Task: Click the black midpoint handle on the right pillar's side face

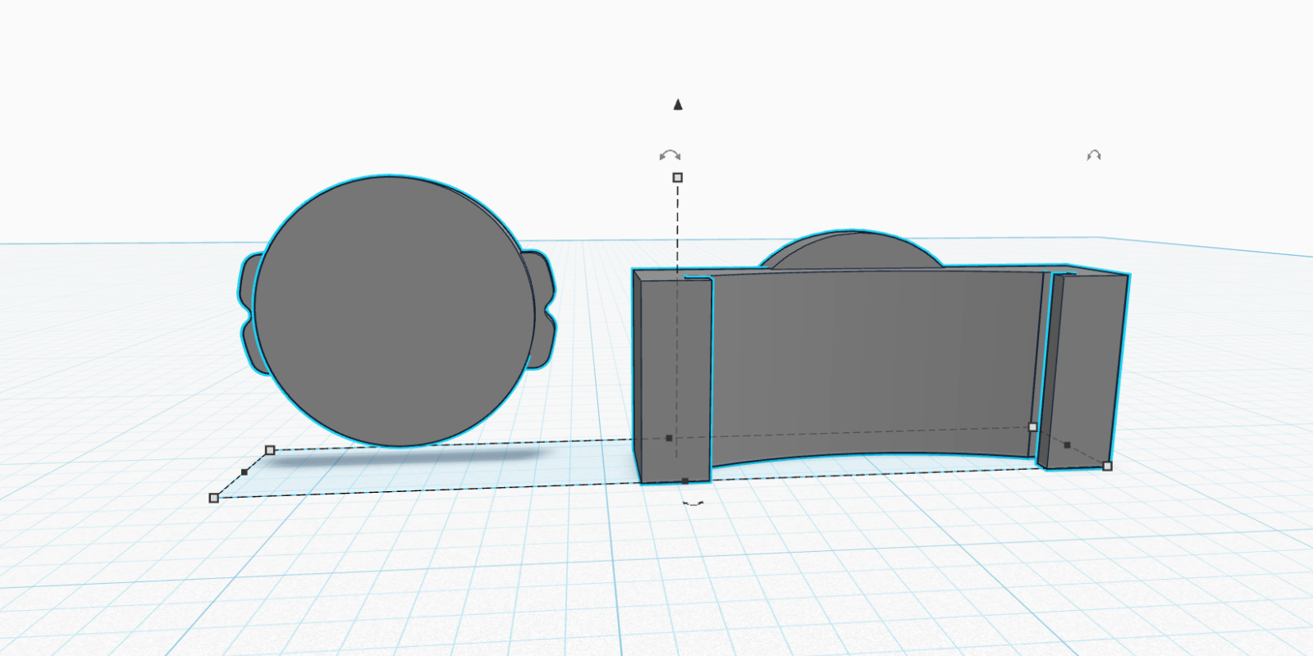Action: click(x=1067, y=445)
